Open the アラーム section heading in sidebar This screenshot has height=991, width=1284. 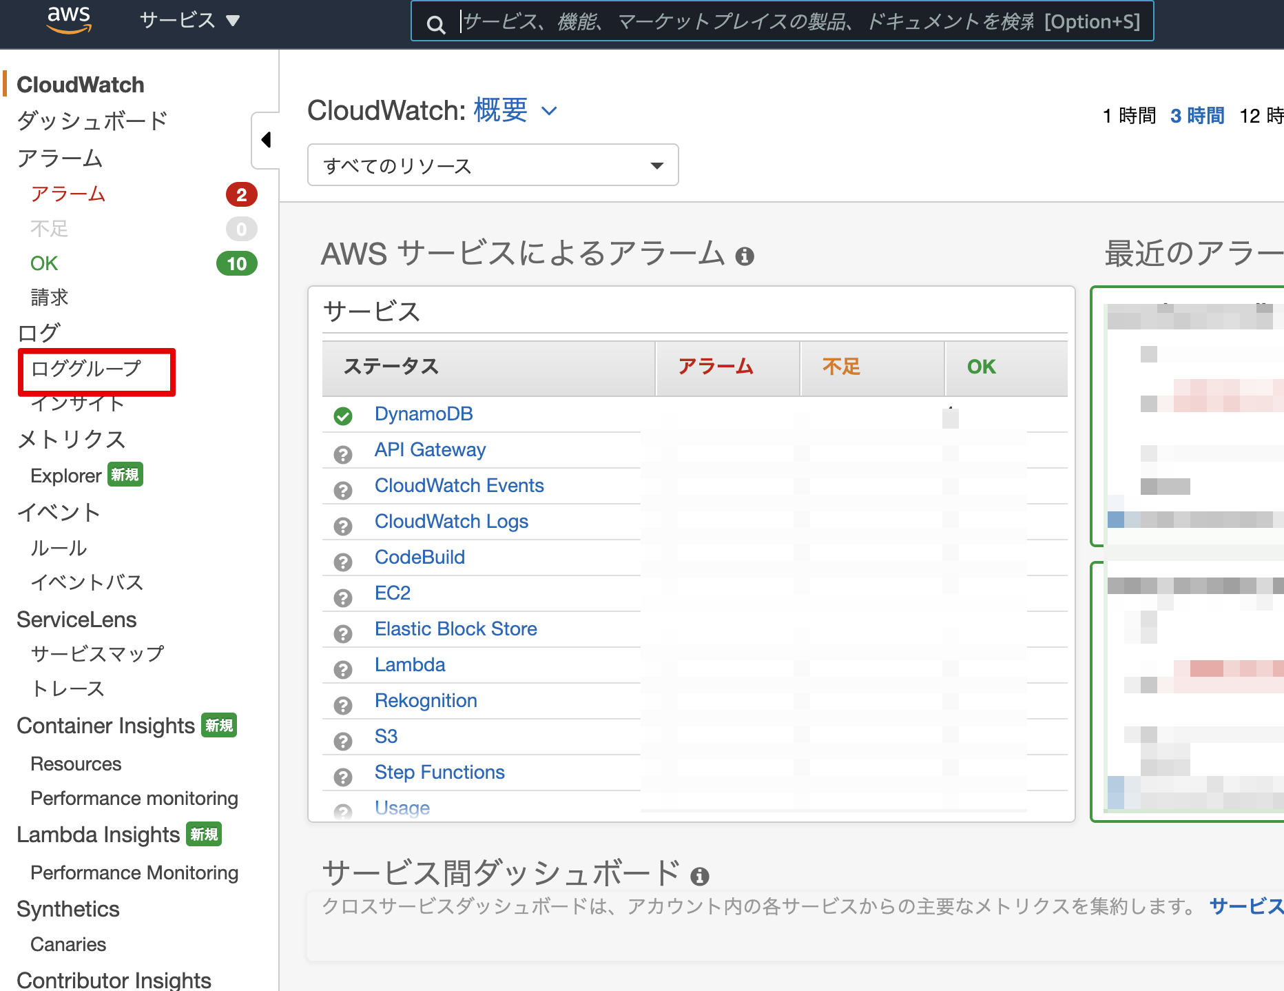click(60, 158)
